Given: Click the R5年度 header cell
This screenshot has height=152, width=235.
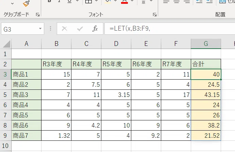Looking at the screenshot, I should [x=116, y=64].
